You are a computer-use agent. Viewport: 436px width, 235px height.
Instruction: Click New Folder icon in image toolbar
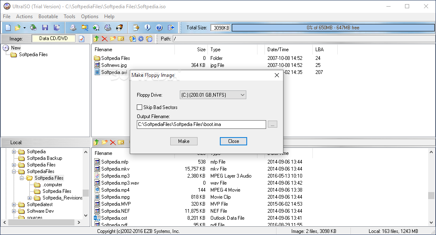click(112, 38)
